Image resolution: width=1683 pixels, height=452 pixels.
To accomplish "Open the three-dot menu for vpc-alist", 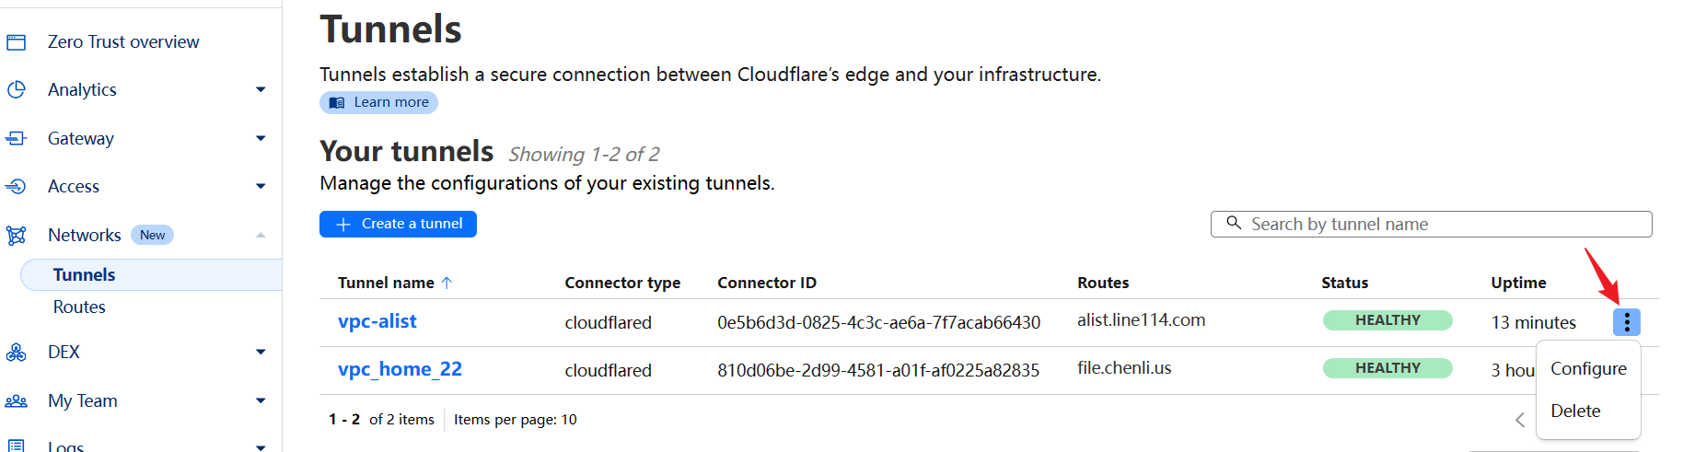I will (1626, 322).
